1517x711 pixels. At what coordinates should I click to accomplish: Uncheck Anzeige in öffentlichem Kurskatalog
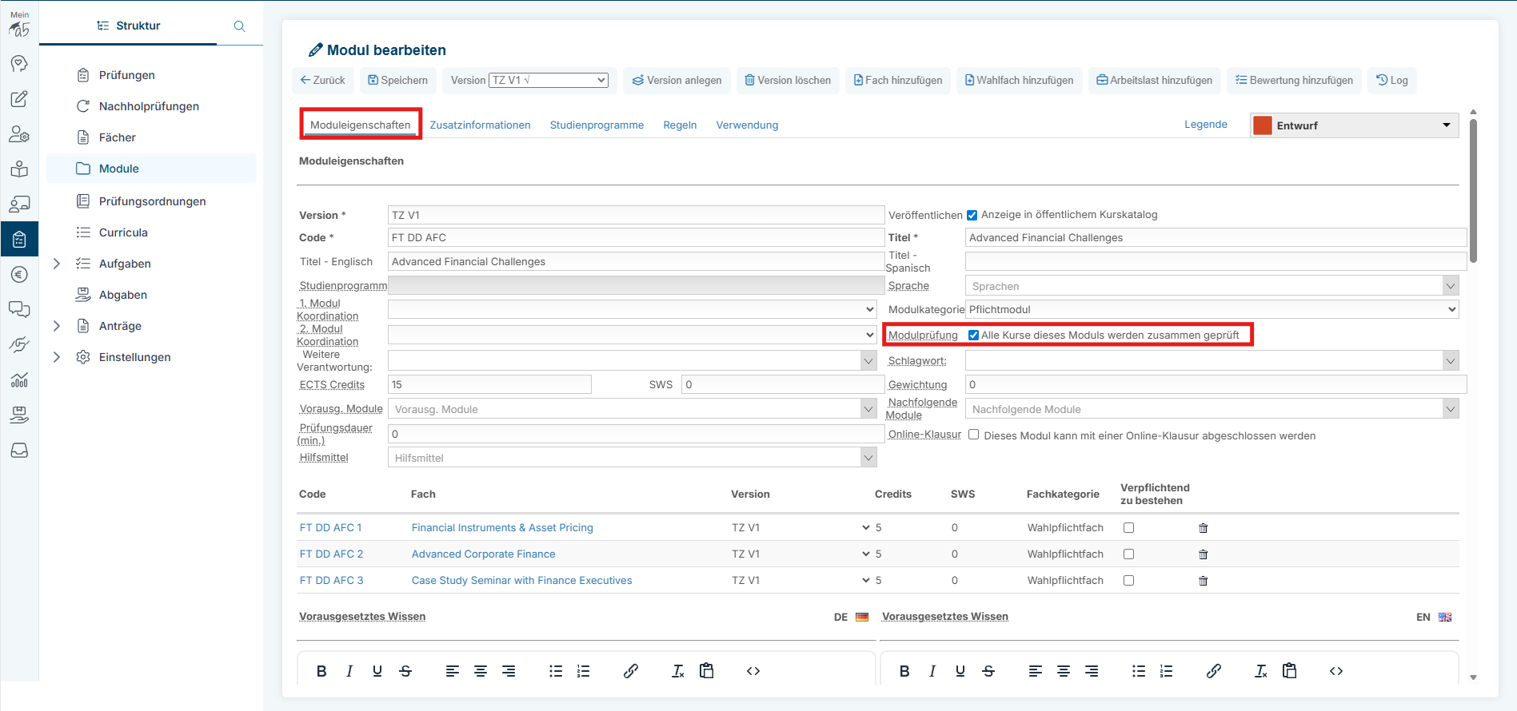coord(972,215)
